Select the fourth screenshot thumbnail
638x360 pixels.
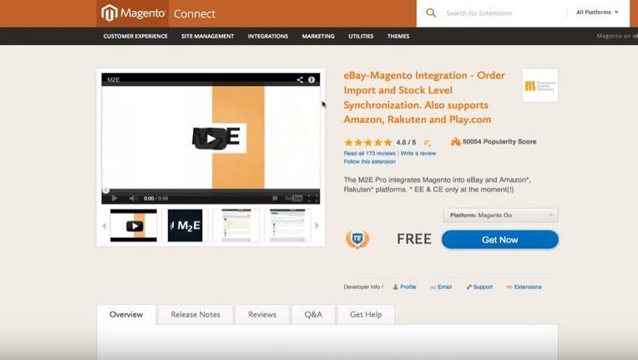[287, 226]
